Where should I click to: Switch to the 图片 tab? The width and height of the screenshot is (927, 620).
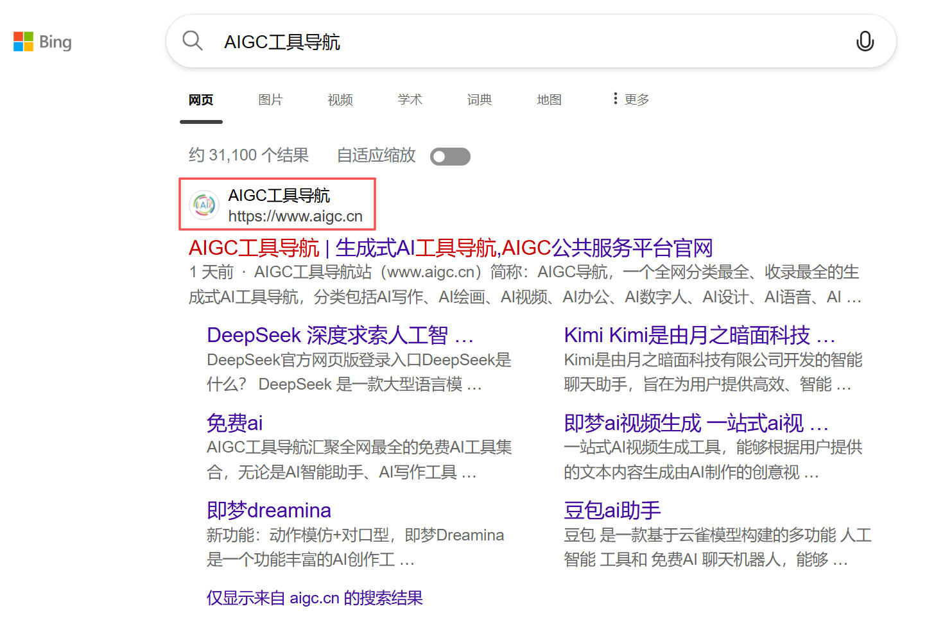270,99
